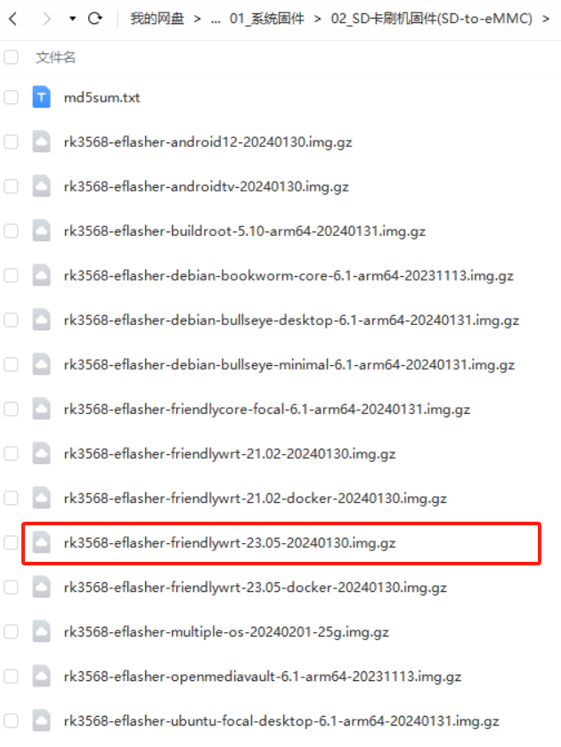Refresh the file list
Viewport: 561px width, 747px height.
tap(95, 19)
